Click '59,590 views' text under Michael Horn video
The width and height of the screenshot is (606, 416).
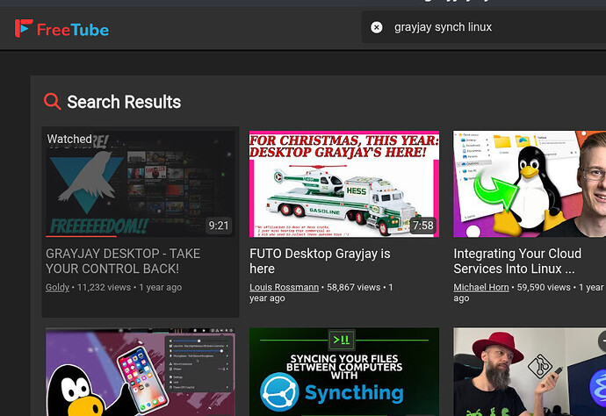[x=544, y=287]
